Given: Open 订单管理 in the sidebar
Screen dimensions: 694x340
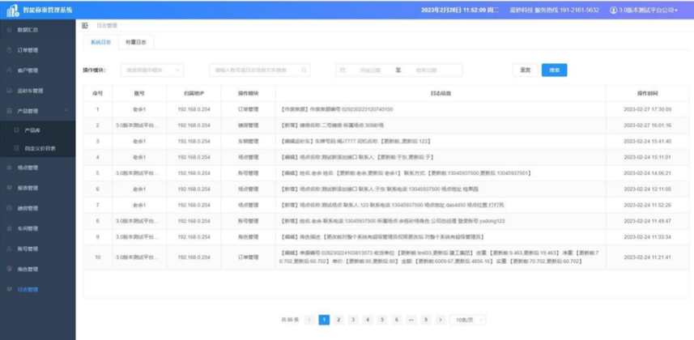Looking at the screenshot, I should tap(28, 50).
